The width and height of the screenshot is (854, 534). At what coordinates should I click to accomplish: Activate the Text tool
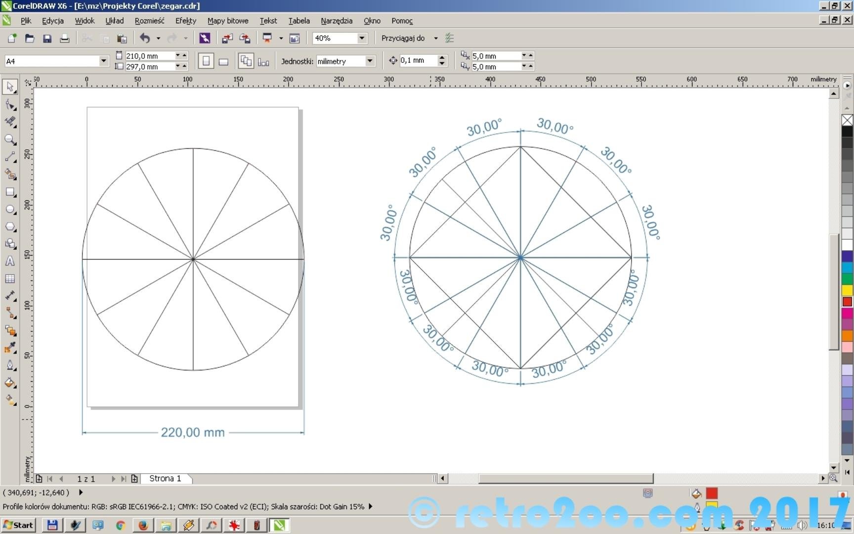point(9,262)
